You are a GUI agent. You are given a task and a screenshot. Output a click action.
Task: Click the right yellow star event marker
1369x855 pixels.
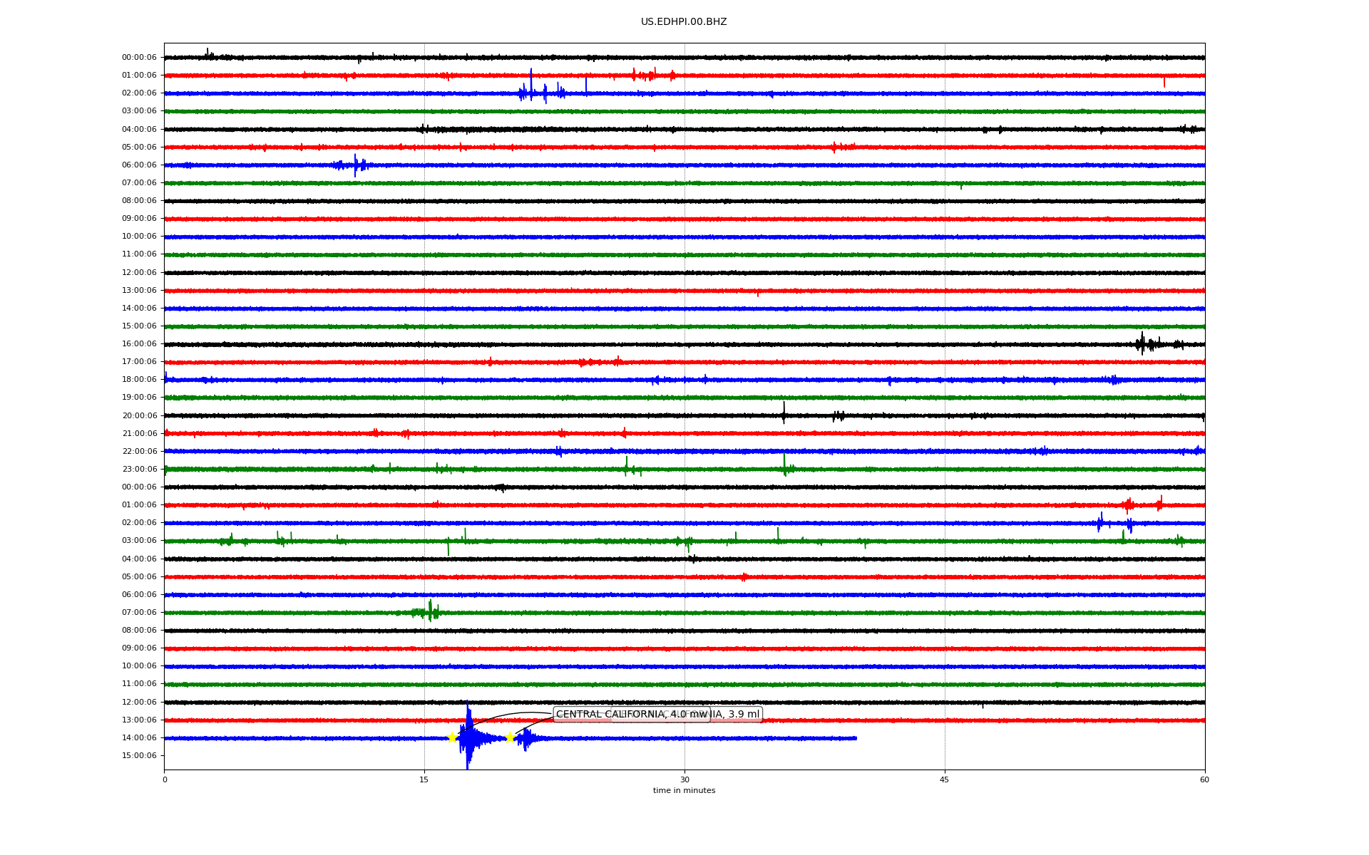coord(510,737)
